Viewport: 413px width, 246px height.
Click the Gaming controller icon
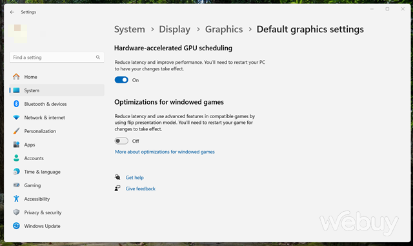point(16,185)
